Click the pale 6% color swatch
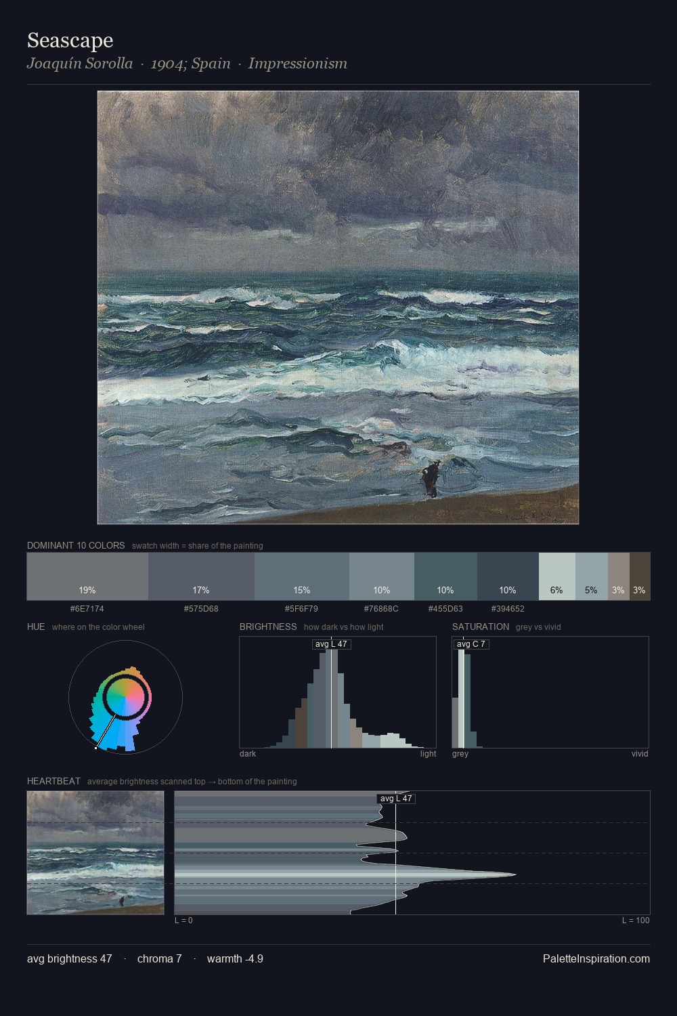Viewport: 677px width, 1016px height. point(557,576)
